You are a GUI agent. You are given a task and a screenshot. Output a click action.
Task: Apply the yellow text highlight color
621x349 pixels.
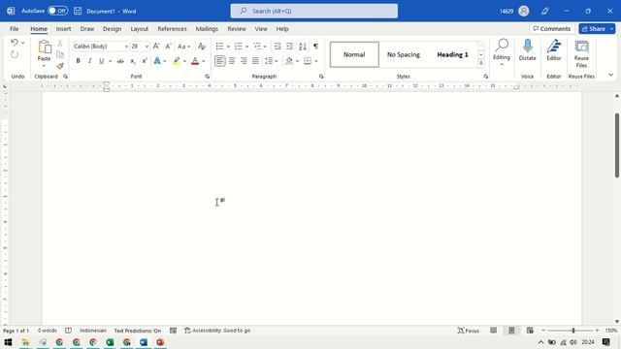177,61
